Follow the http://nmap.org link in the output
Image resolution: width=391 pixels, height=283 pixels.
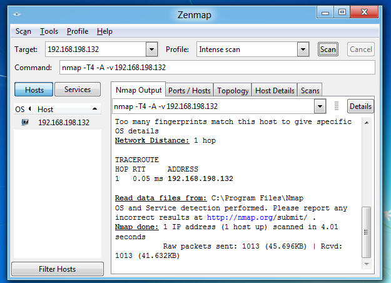[x=240, y=217]
